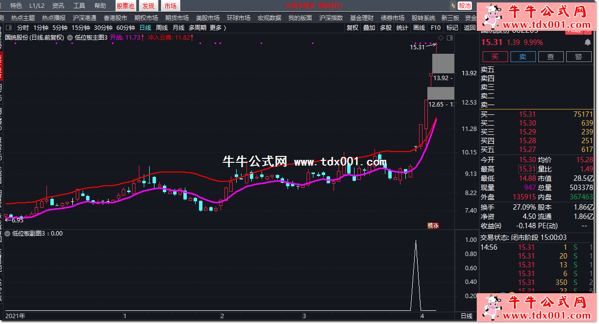
Task: Open F10 company information
Action: pos(435,28)
